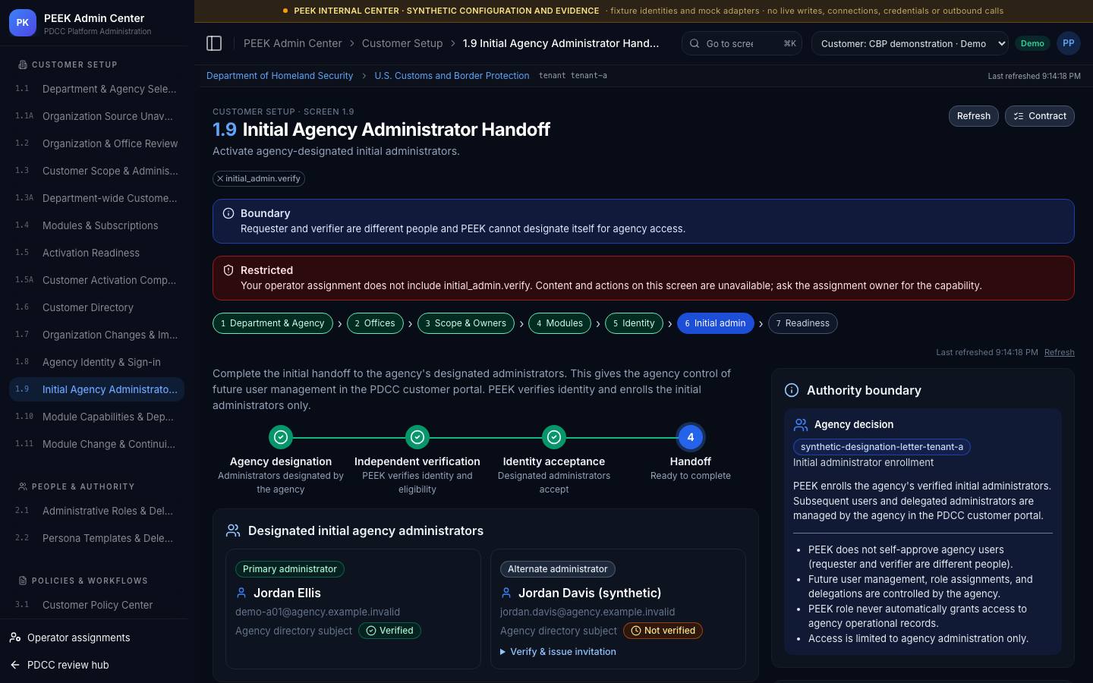Click the underlined Refresh link
The image size is (1093, 683).
point(1060,352)
